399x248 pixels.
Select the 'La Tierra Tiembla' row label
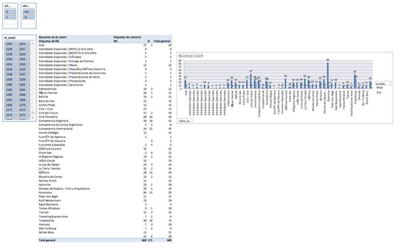click(x=49, y=168)
